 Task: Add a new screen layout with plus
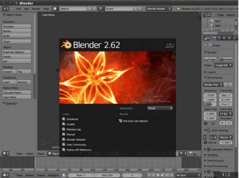89,9
